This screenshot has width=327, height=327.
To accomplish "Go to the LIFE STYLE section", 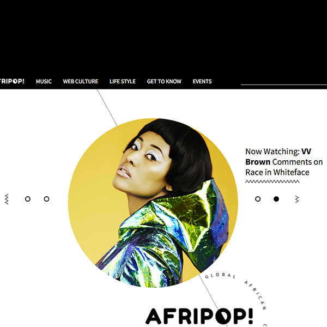I will tap(123, 81).
